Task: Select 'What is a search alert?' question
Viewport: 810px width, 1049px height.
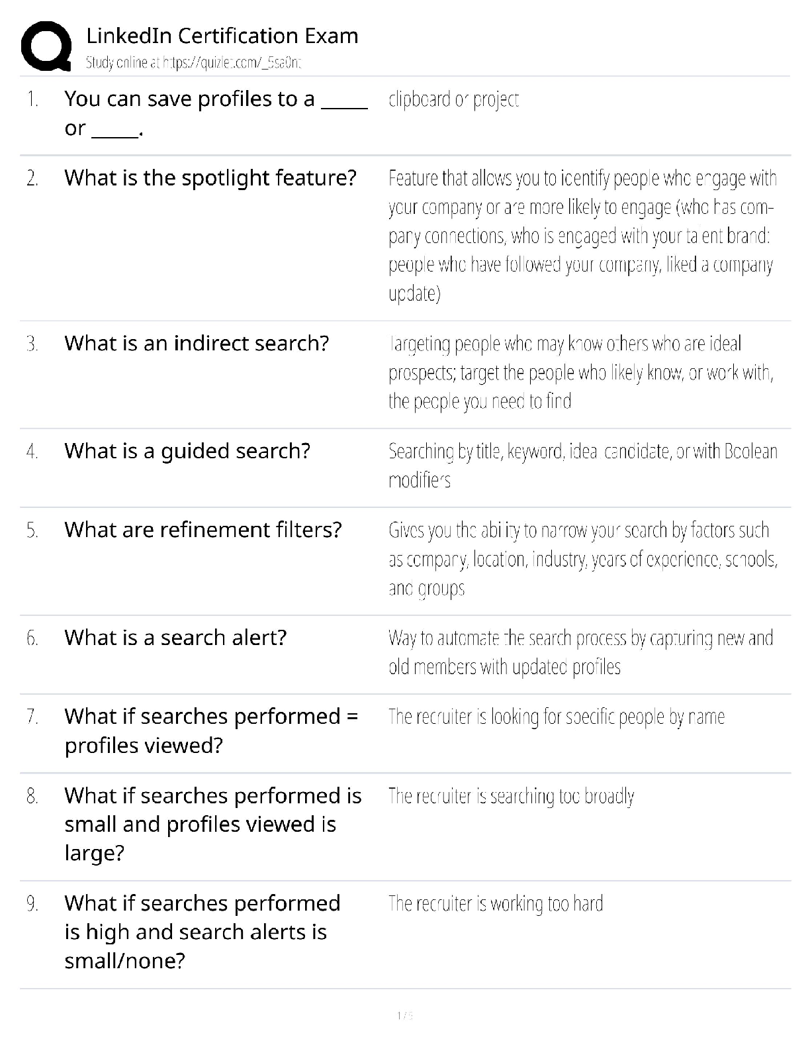Action: tap(175, 637)
